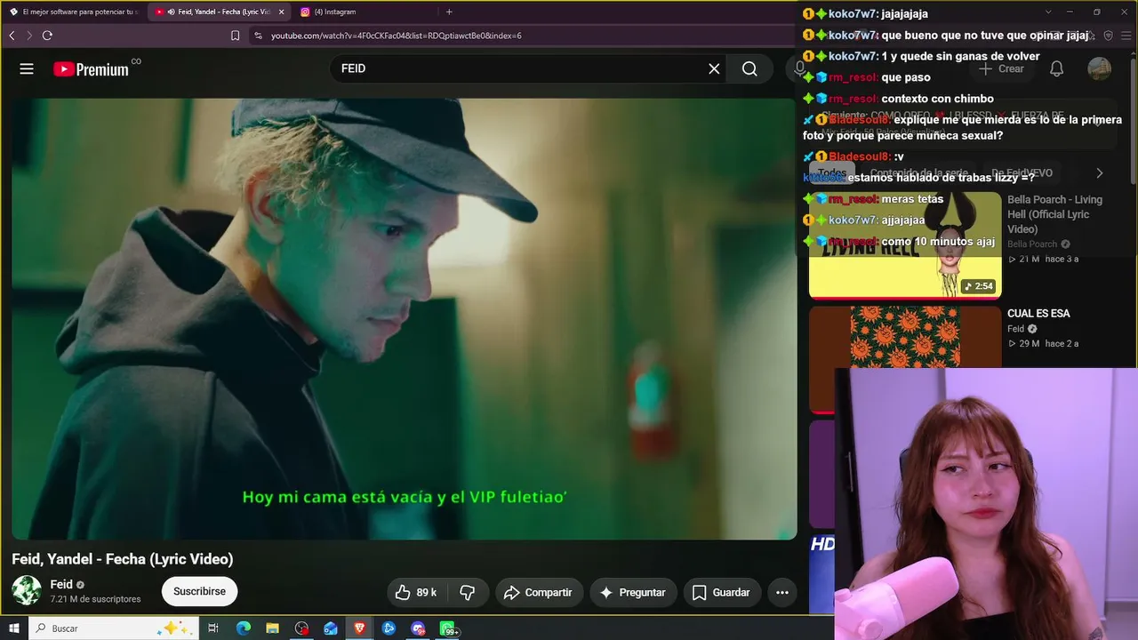
Task: Subscribe to Feid with Suscribirse button
Action: [x=199, y=591]
